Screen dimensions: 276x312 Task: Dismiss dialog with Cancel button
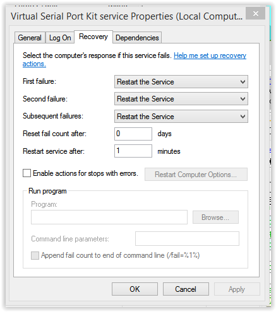(186, 289)
